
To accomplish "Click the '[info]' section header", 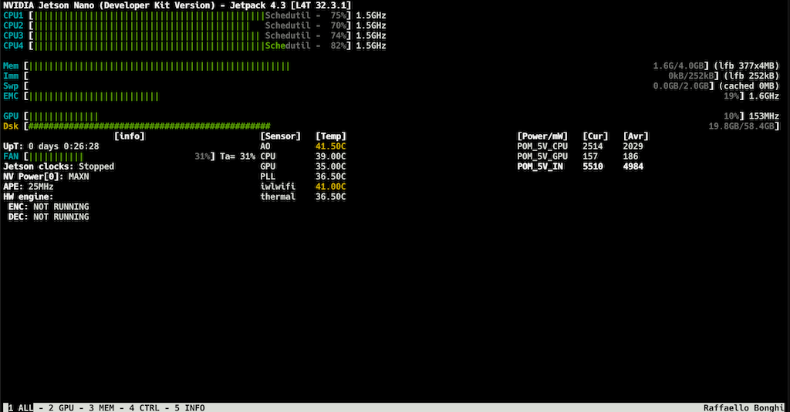I will coord(130,136).
